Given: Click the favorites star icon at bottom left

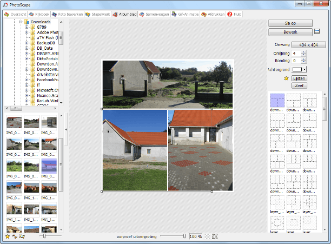Looking at the screenshot, I should pyautogui.click(x=7, y=236).
